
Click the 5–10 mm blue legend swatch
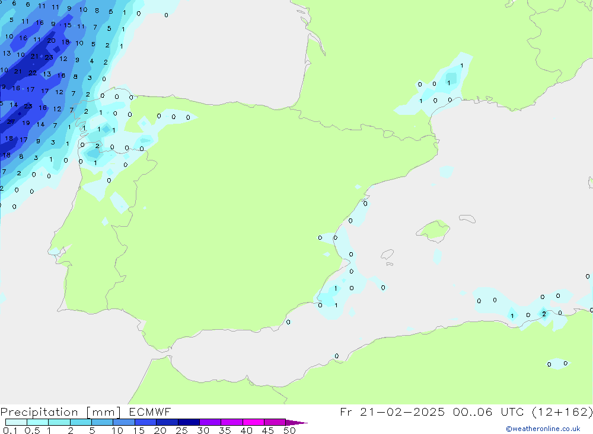click(x=103, y=422)
